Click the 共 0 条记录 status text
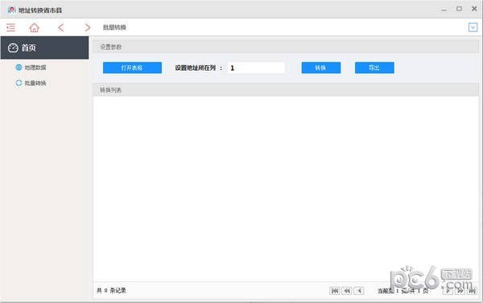Screen dimensions: 483x303 [111, 290]
